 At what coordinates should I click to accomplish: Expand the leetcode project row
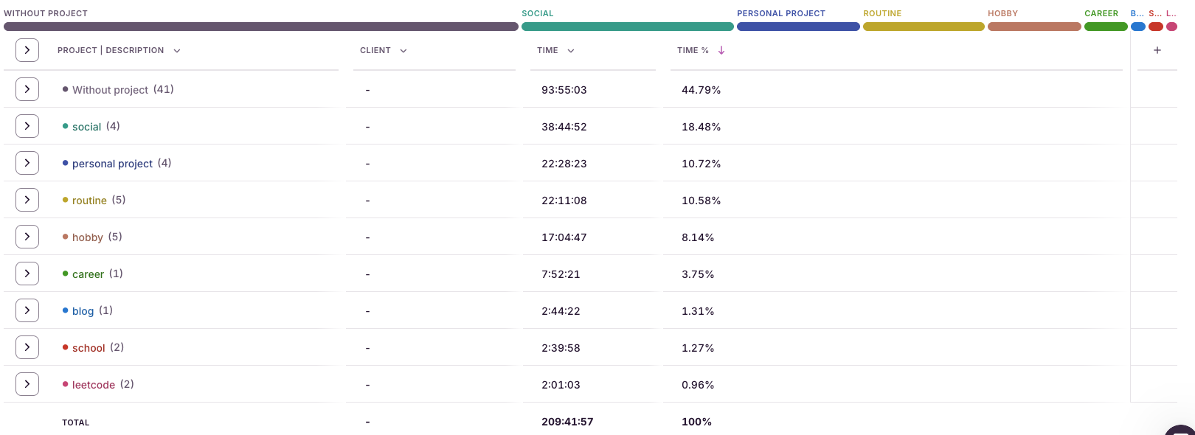(27, 384)
